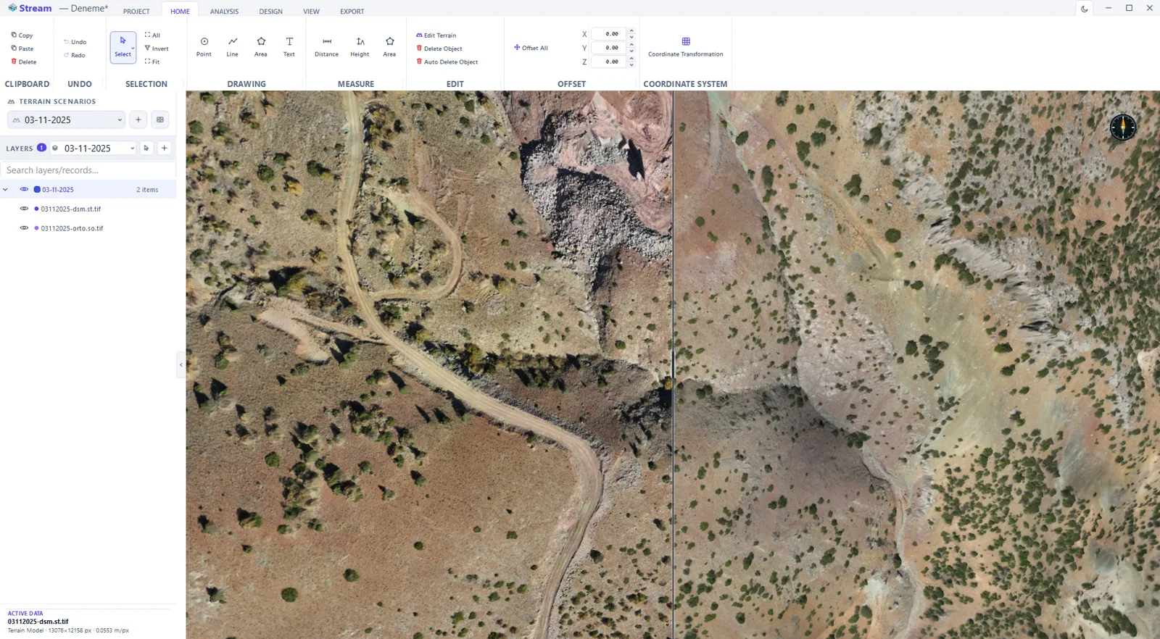Click the orto.so.tif layer color dot
1160x639 pixels.
click(x=36, y=228)
